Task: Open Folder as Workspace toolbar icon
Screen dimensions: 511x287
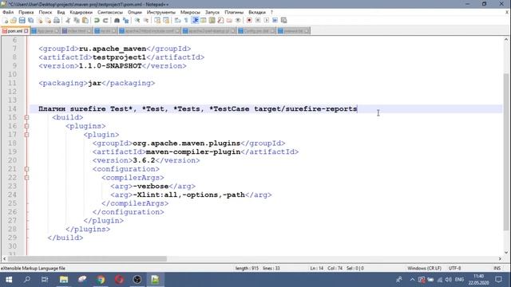Action: [x=229, y=21]
